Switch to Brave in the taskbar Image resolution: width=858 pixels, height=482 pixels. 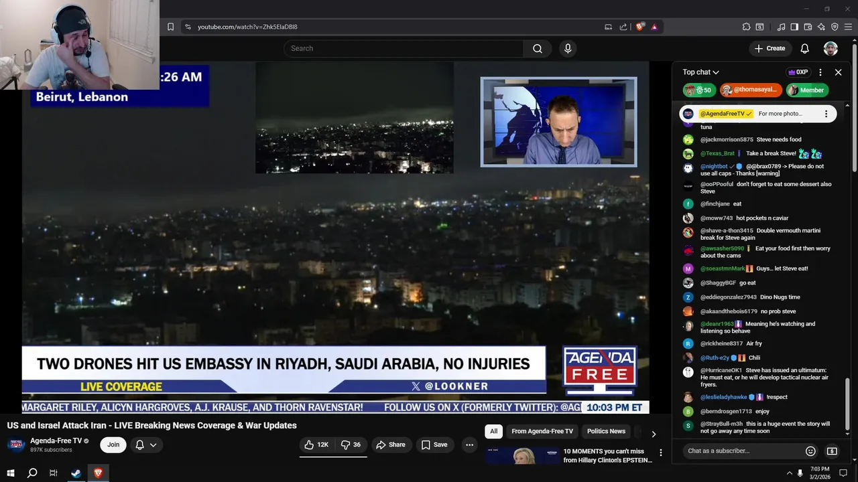pos(98,473)
